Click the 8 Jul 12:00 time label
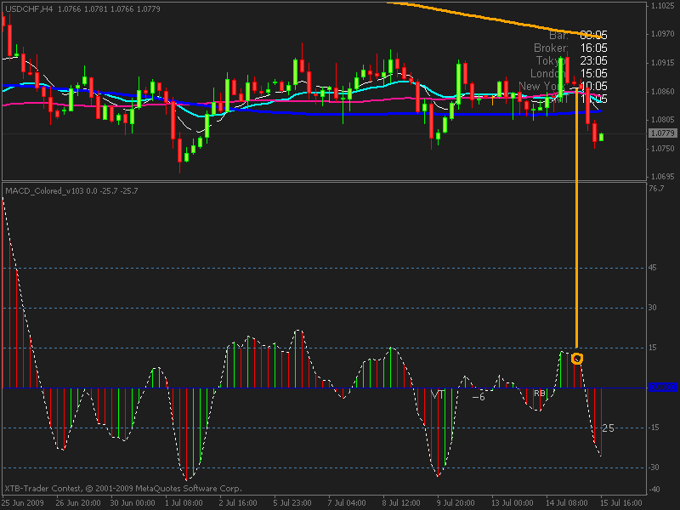The image size is (680, 510). point(401,503)
